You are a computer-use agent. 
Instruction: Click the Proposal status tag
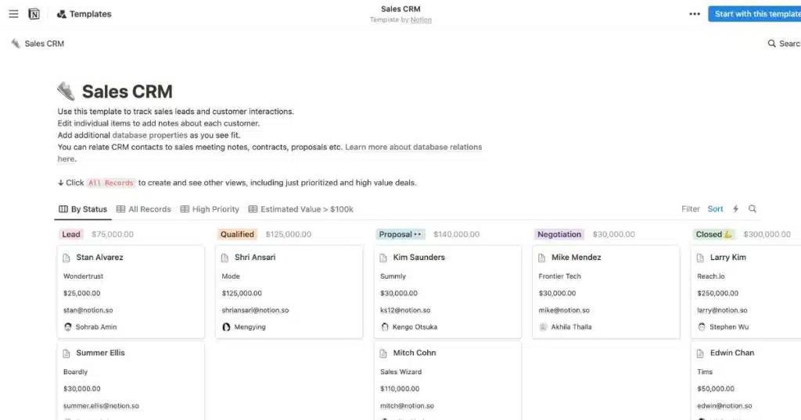click(x=400, y=234)
